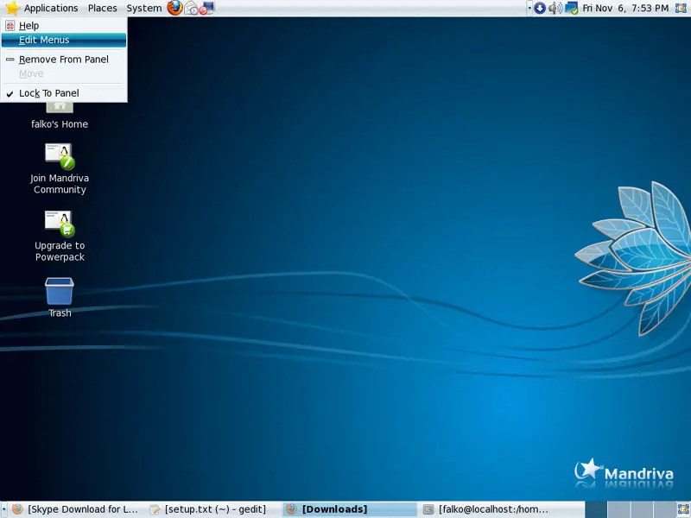
Task: Open the System menu
Action: 144,8
